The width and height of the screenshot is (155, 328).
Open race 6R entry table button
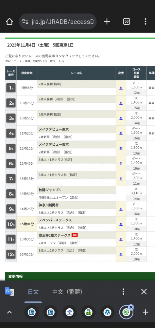tap(11, 164)
